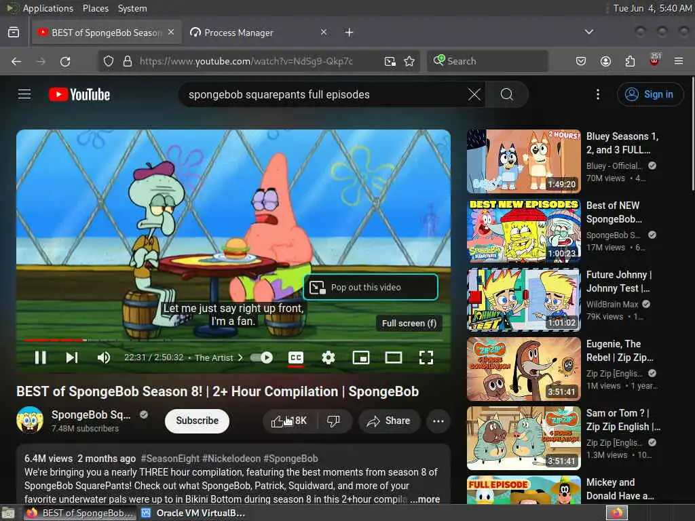Image resolution: width=695 pixels, height=521 pixels.
Task: Open picture-in-picture icon in address bar
Action: click(390, 61)
